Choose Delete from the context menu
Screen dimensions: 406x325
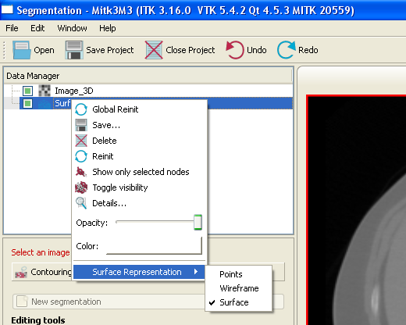pos(140,141)
